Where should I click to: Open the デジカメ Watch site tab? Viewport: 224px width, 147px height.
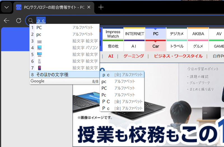(177, 33)
